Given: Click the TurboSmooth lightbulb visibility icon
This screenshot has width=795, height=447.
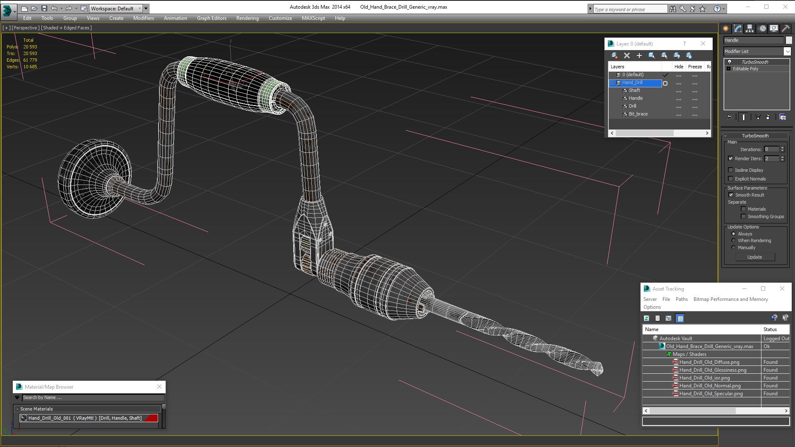Looking at the screenshot, I should 730,62.
